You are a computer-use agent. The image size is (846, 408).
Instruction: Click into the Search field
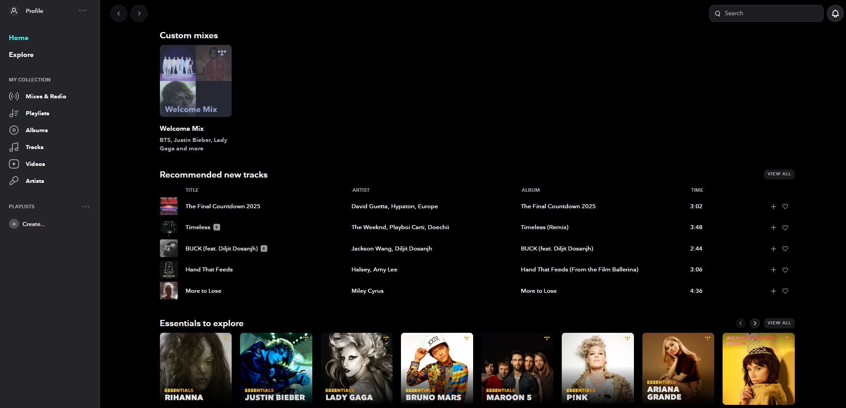click(x=766, y=13)
